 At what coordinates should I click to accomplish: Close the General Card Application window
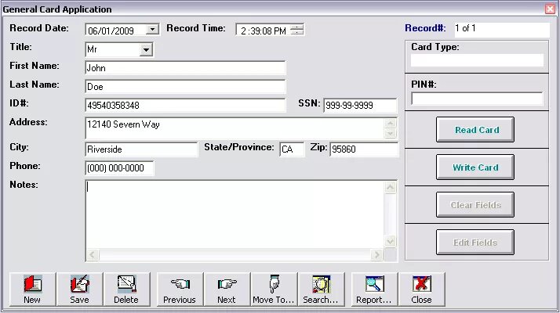550,9
